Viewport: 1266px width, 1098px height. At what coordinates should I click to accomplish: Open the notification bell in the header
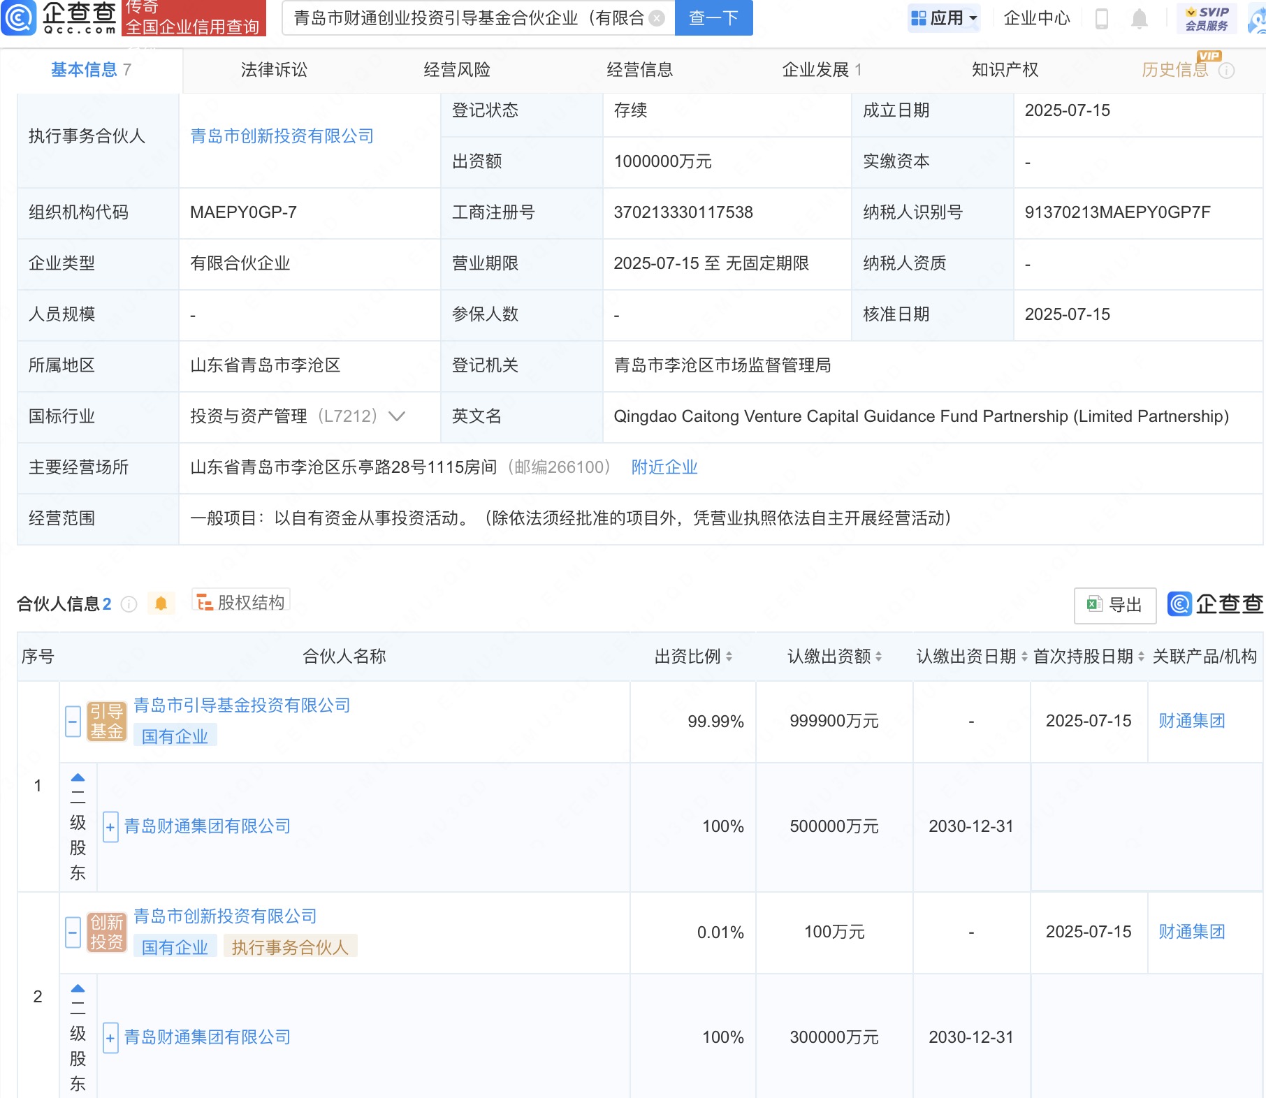[x=1139, y=18]
